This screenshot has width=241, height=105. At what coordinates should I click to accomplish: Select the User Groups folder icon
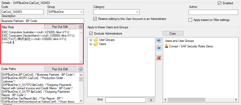point(96,40)
